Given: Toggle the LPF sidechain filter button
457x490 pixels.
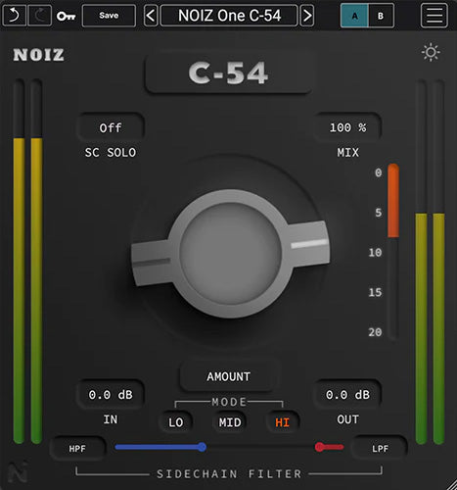Looking at the screenshot, I should 380,449.
